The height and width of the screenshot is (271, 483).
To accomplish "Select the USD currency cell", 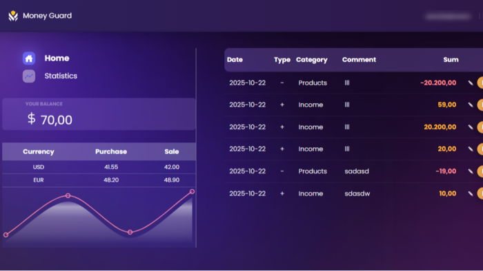I will click(39, 167).
